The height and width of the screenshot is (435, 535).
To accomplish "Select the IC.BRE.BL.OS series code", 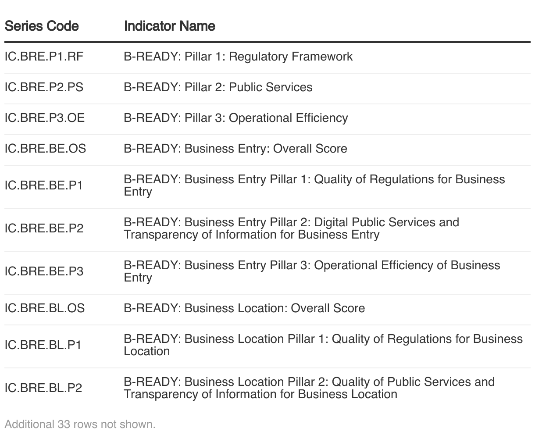I will click(45, 308).
